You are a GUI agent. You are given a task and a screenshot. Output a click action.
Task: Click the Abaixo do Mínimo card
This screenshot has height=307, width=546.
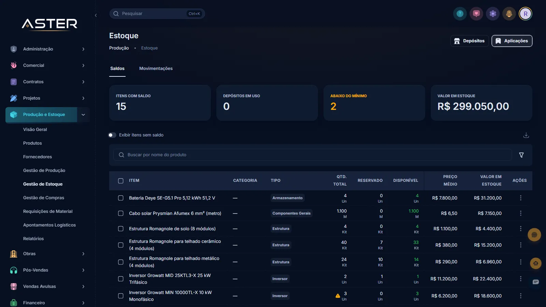click(374, 103)
